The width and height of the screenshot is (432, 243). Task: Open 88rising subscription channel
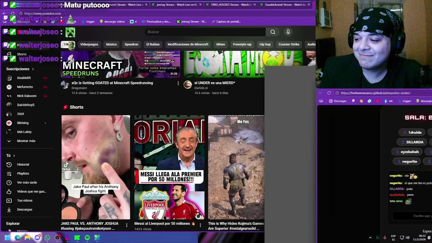pyautogui.click(x=23, y=123)
